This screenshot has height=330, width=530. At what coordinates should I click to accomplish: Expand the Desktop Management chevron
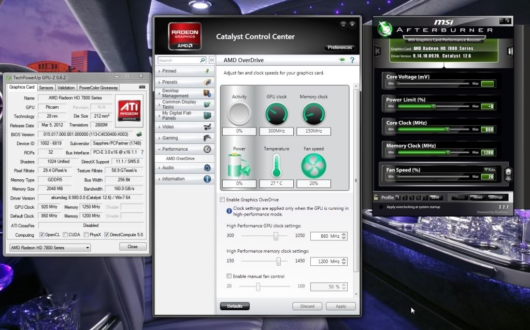[159, 93]
